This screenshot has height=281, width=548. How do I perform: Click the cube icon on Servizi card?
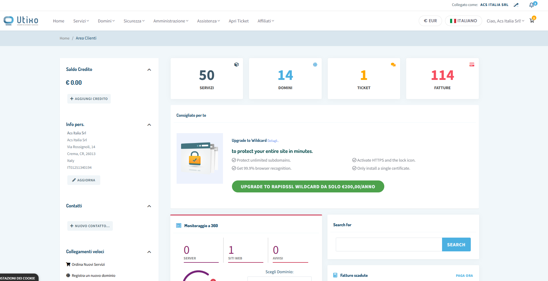236,65
